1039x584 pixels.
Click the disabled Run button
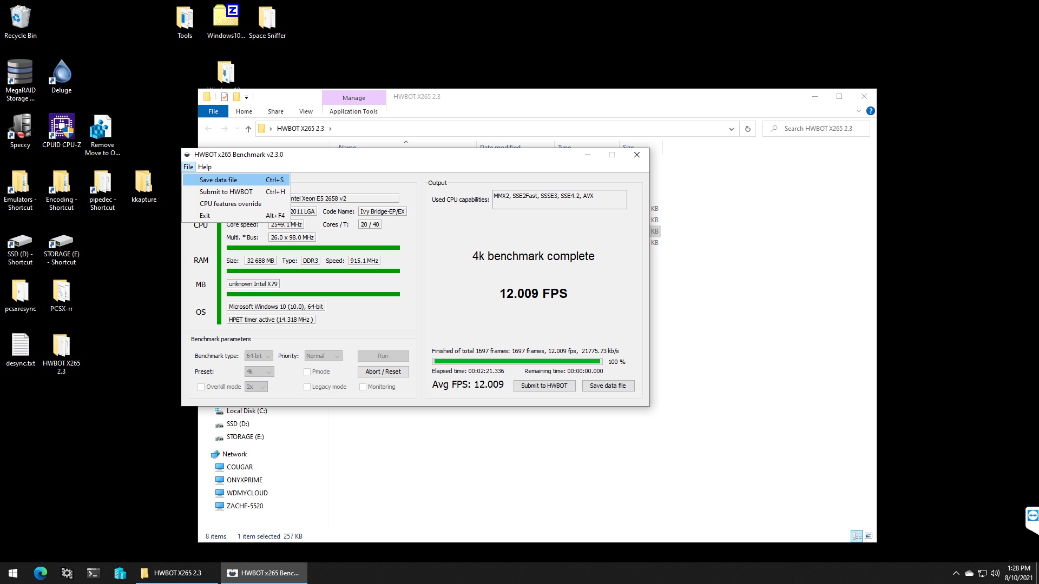[383, 356]
